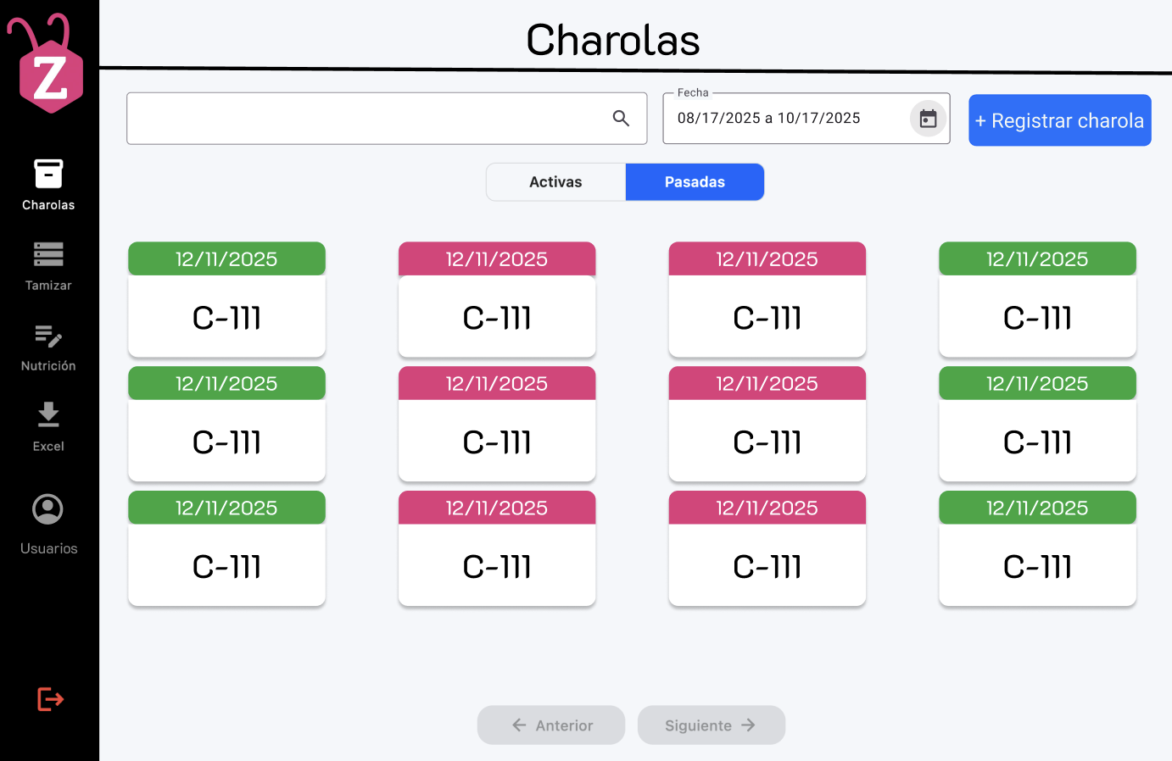Open the Usuarios profile icon
1172x761 pixels.
coord(47,509)
